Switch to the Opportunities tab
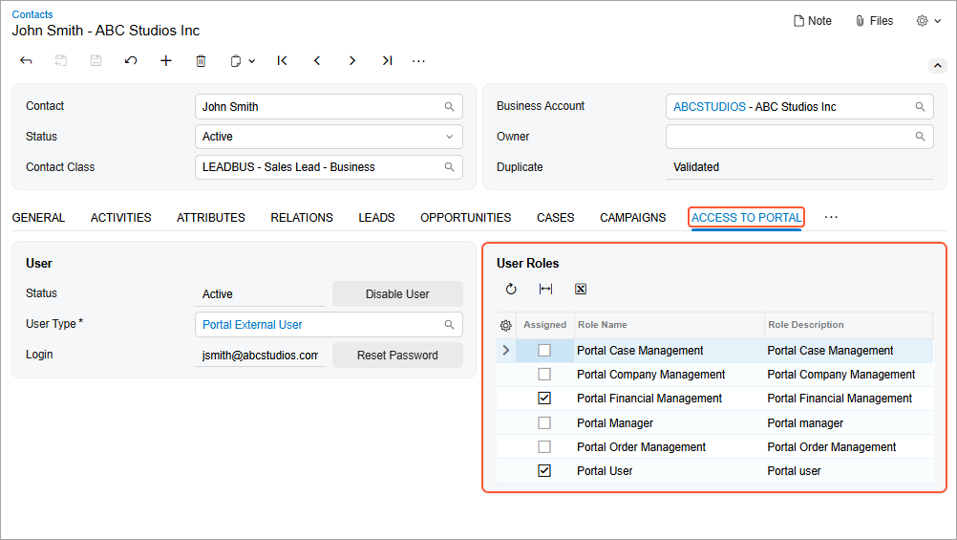This screenshot has width=957, height=540. pos(465,218)
